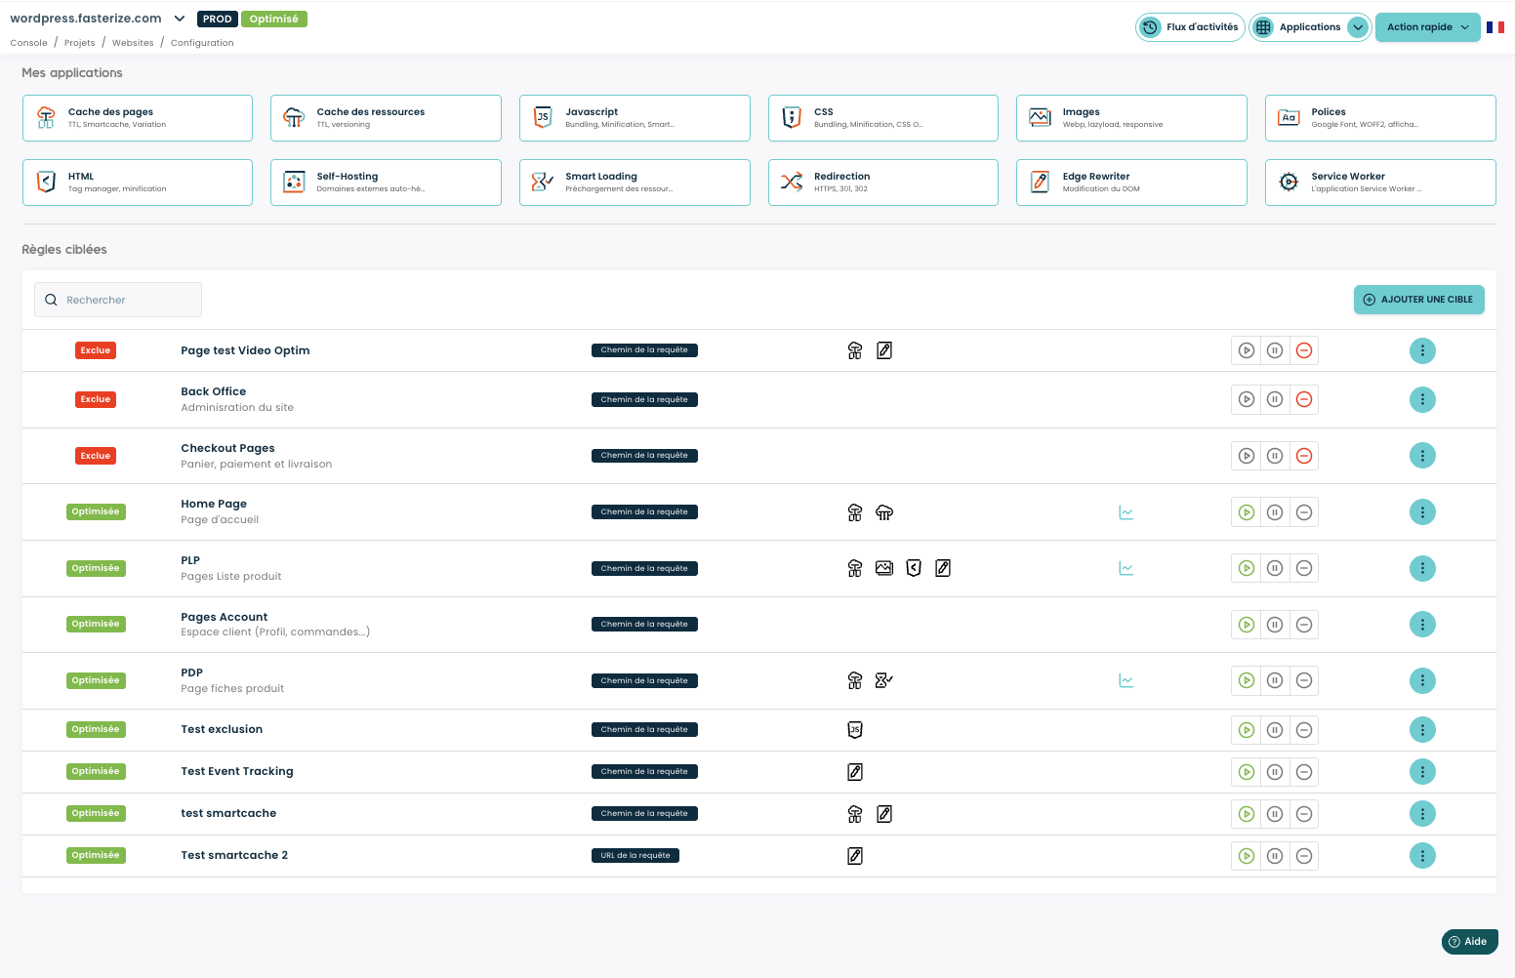The height and width of the screenshot is (978, 1515).
Task: Pause the Back Office rule
Action: pos(1275,399)
